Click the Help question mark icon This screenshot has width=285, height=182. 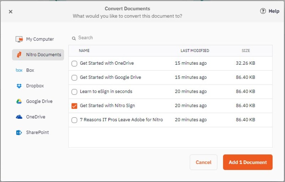click(x=263, y=11)
